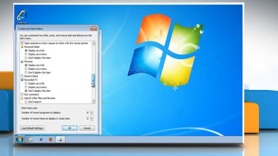Image resolution: width=278 pixels, height=156 pixels.
Task: Enable the Run command checkbox
Action: click(x=22, y=94)
